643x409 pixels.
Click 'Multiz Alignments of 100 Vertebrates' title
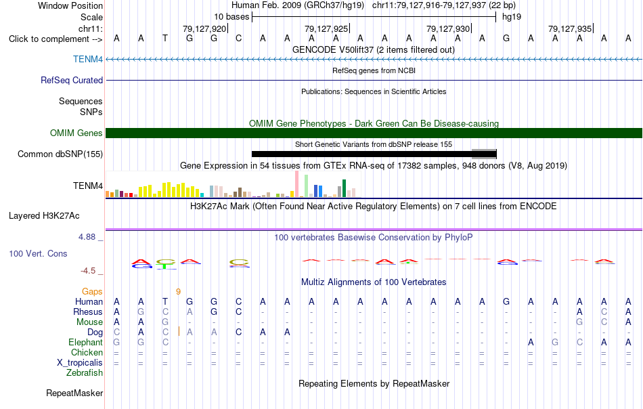tap(374, 282)
